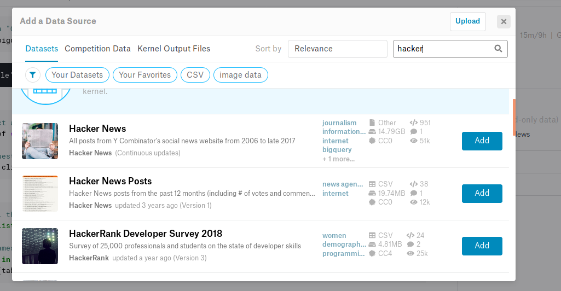The image size is (561, 291).
Task: Click the Upload button
Action: click(467, 21)
